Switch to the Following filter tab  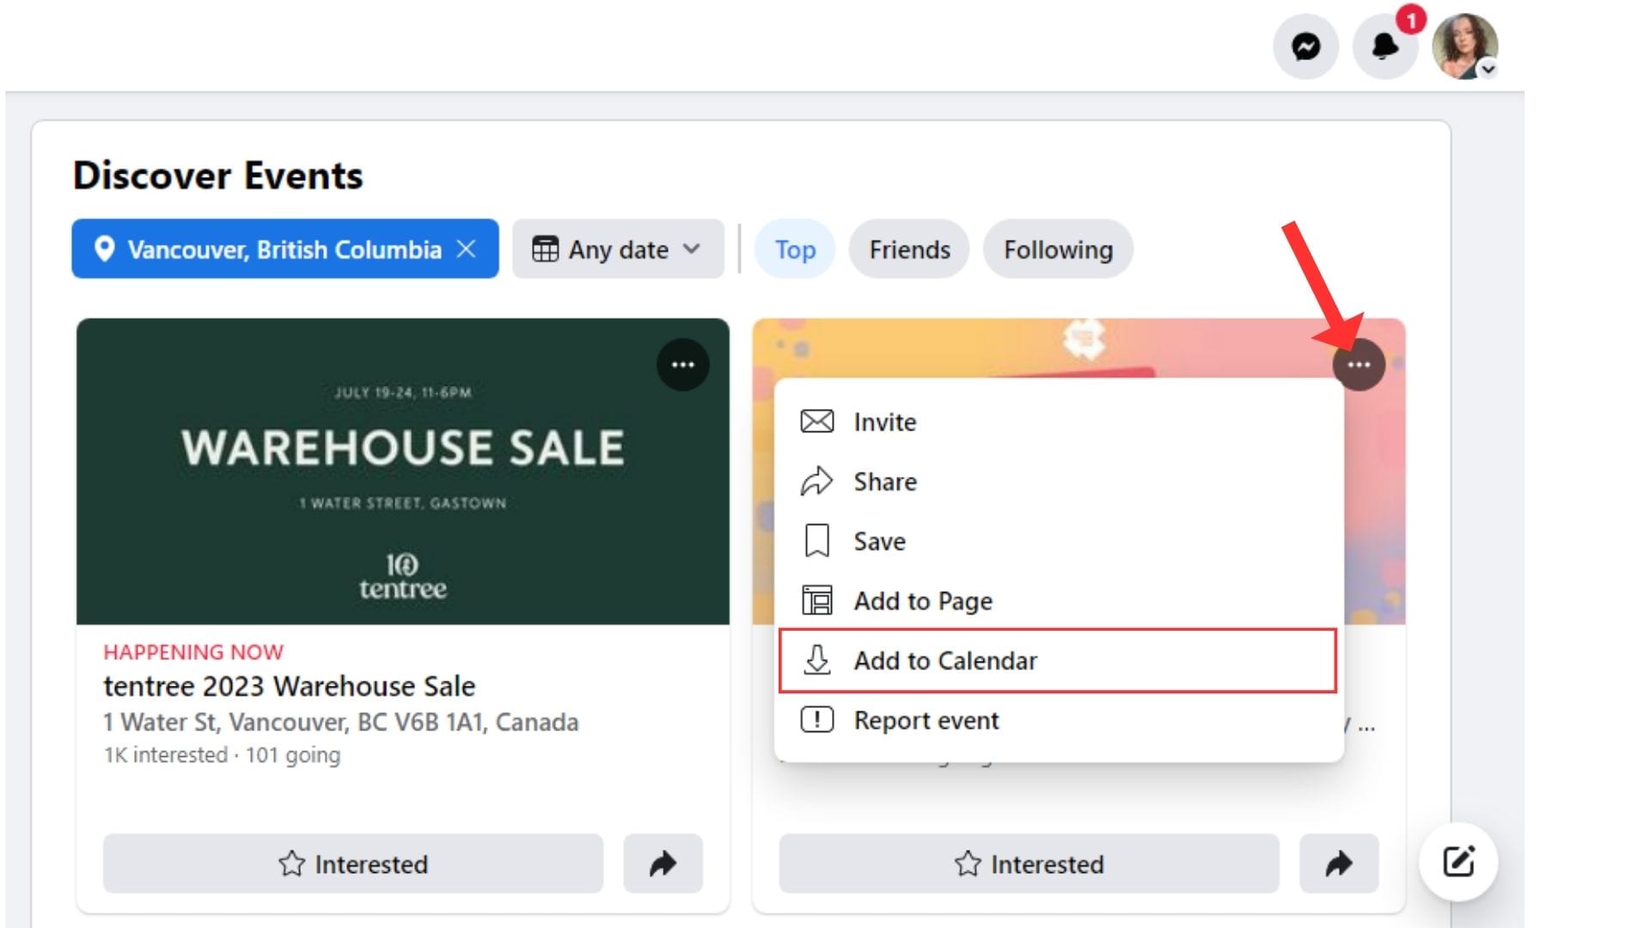coord(1058,249)
